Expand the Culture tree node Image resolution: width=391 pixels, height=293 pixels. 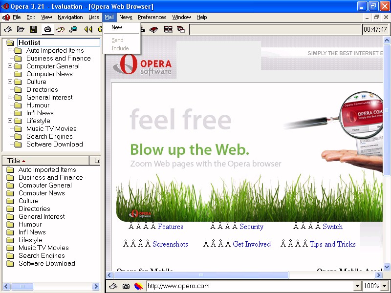tap(10, 81)
